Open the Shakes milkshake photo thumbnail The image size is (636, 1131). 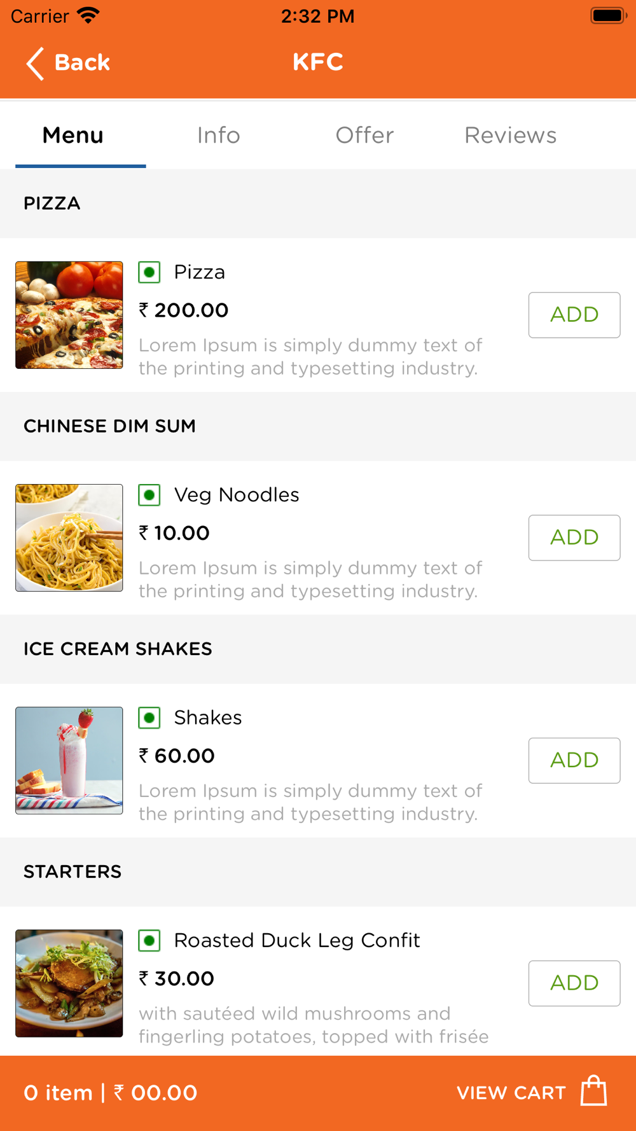[69, 760]
